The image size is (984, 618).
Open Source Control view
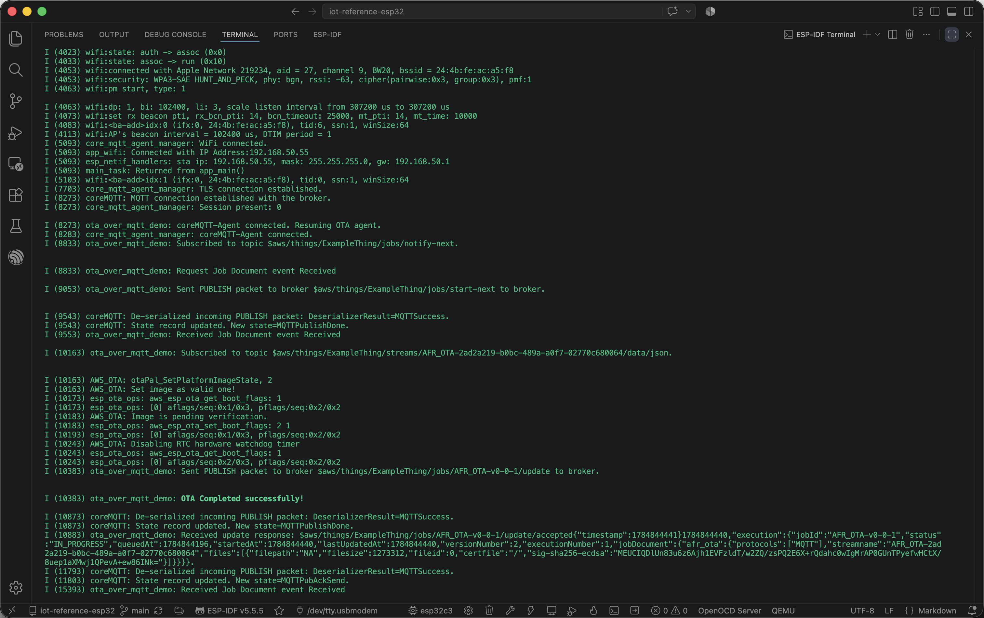16,101
